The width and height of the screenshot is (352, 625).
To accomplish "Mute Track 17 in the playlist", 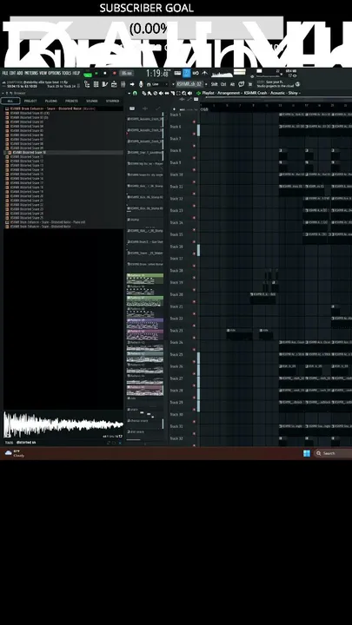I will pos(195,266).
